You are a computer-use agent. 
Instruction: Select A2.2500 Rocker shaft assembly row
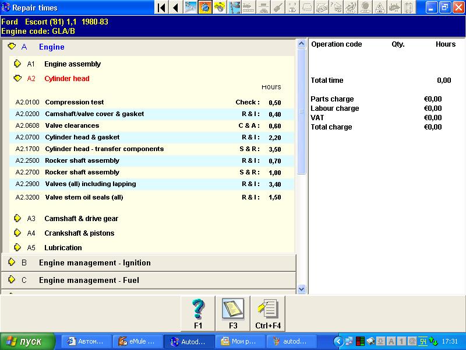pyautogui.click(x=151, y=161)
